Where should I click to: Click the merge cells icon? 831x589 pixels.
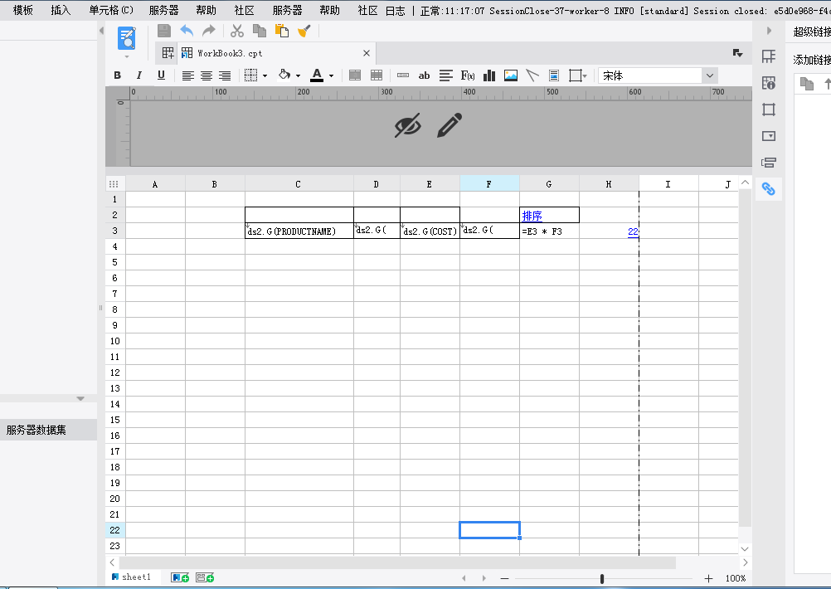click(x=355, y=75)
